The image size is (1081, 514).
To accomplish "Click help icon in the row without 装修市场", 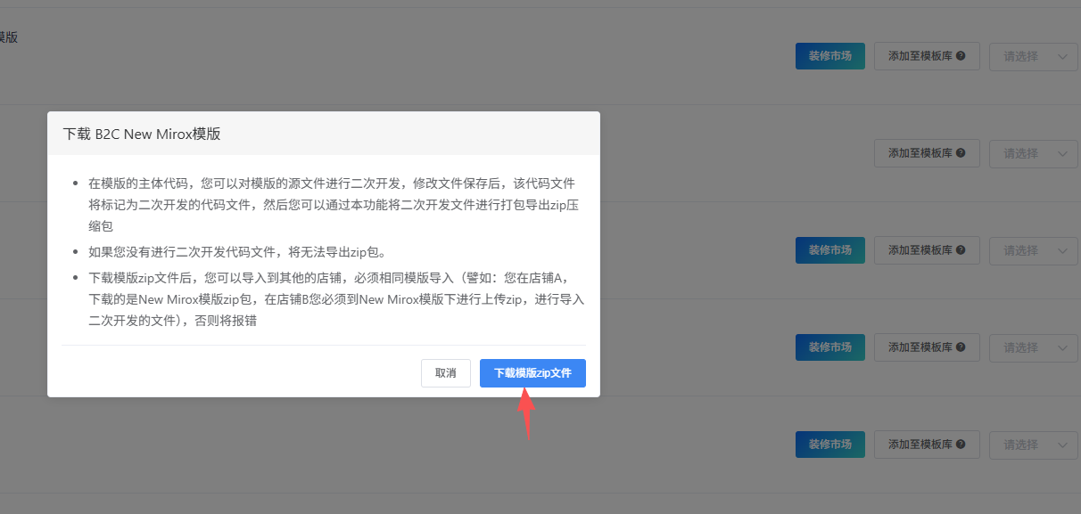I will 961,153.
